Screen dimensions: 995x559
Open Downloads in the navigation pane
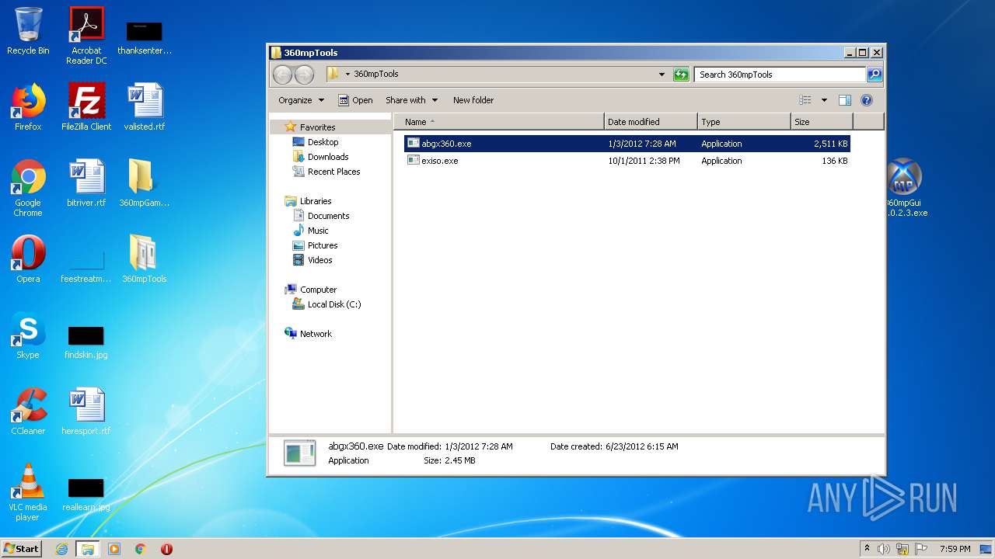tap(328, 157)
